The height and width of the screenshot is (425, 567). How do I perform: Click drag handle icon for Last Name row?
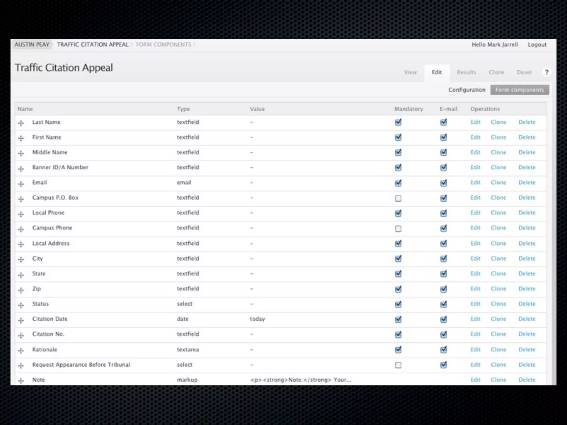click(21, 123)
